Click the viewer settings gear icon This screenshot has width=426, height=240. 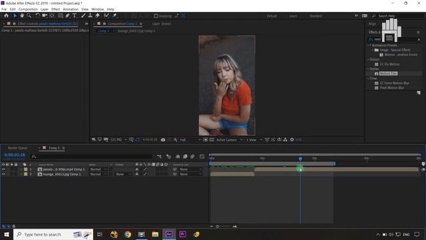pyautogui.click(x=292, y=139)
